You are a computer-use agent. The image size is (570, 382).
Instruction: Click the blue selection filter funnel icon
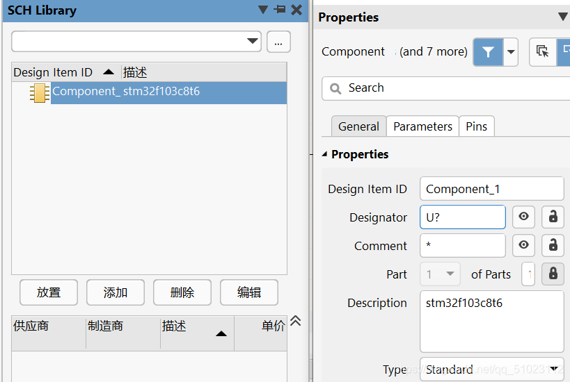click(488, 52)
